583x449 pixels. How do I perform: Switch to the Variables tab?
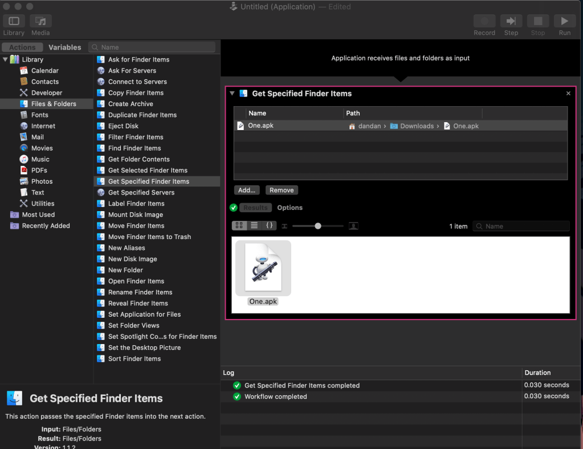point(64,47)
